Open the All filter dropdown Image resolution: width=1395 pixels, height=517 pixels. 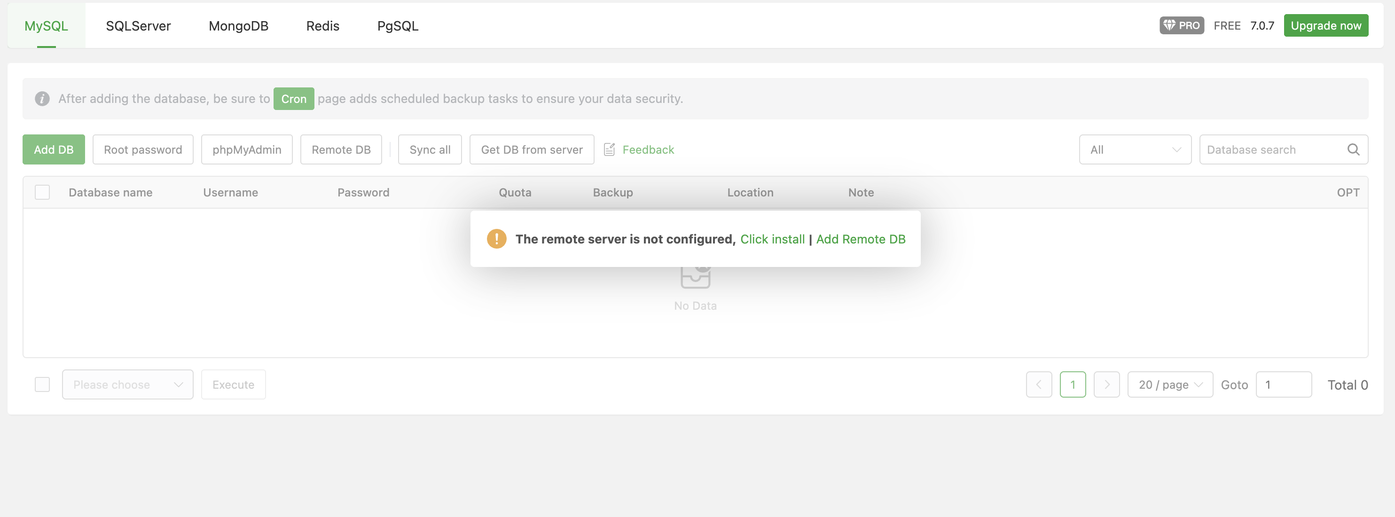tap(1135, 149)
